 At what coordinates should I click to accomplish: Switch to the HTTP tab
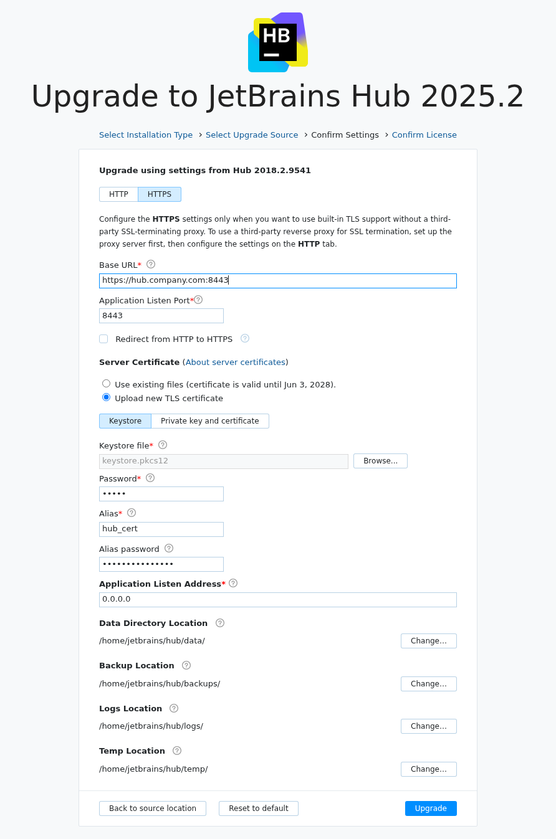[118, 194]
